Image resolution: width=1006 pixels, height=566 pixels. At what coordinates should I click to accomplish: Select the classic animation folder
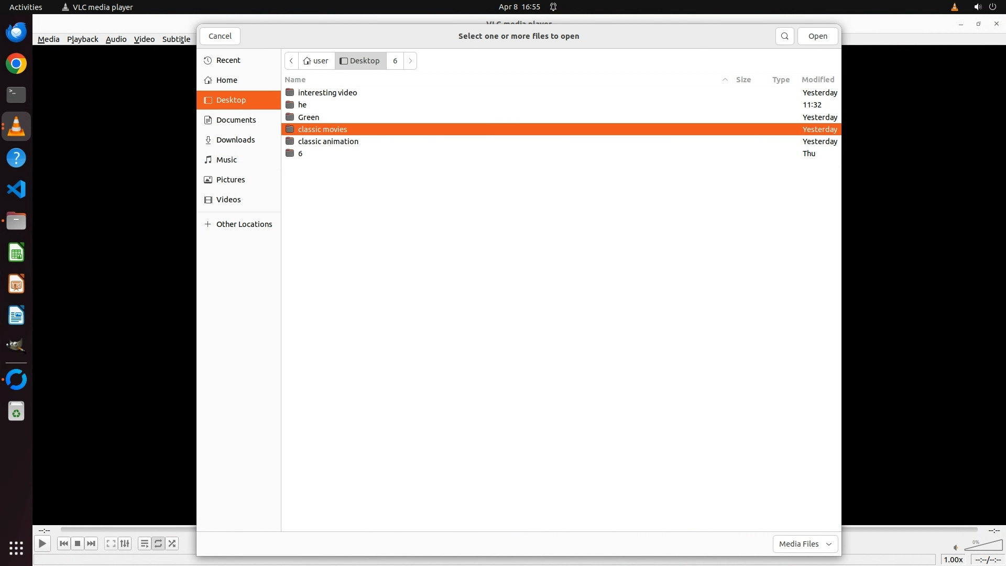pos(328,141)
